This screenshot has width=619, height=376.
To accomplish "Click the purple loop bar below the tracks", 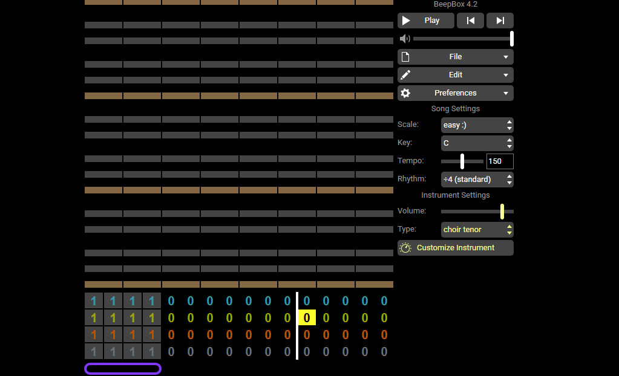I will [x=123, y=369].
